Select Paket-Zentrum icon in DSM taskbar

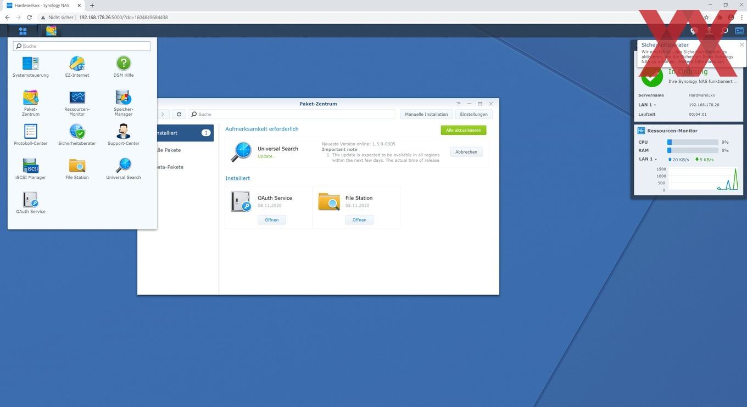point(51,31)
